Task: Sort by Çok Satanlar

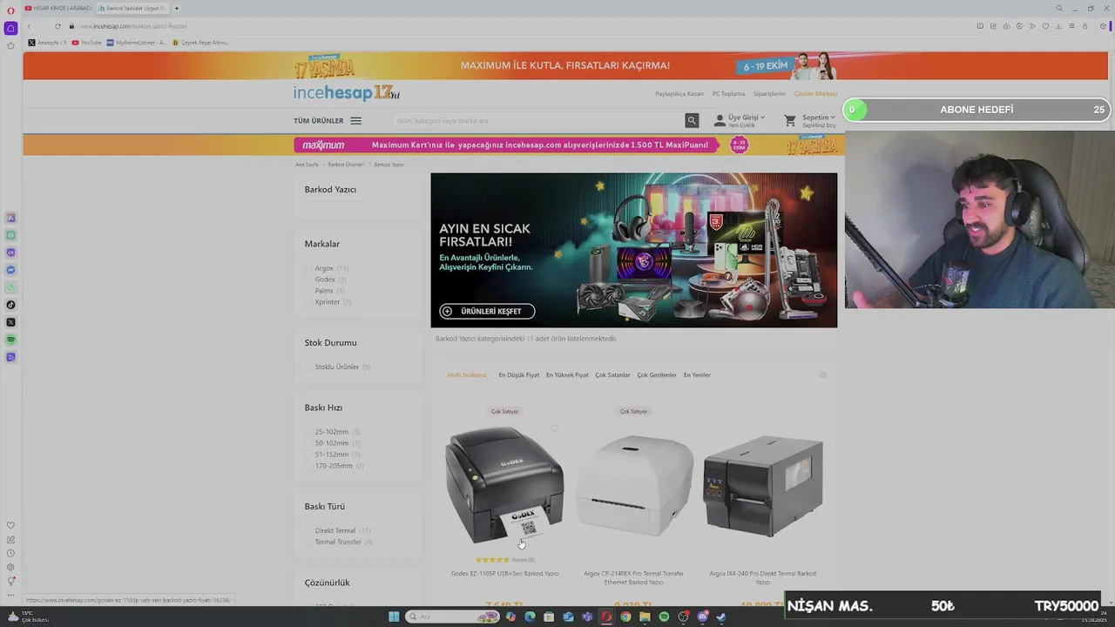Action: point(612,375)
